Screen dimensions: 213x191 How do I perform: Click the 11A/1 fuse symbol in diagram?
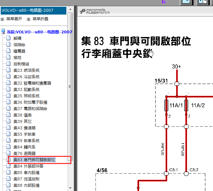pos(166,105)
